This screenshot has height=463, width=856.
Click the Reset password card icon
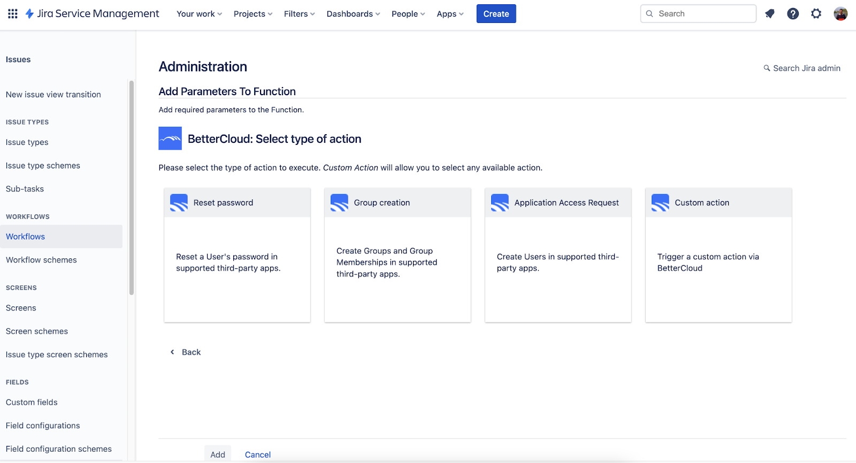point(179,203)
